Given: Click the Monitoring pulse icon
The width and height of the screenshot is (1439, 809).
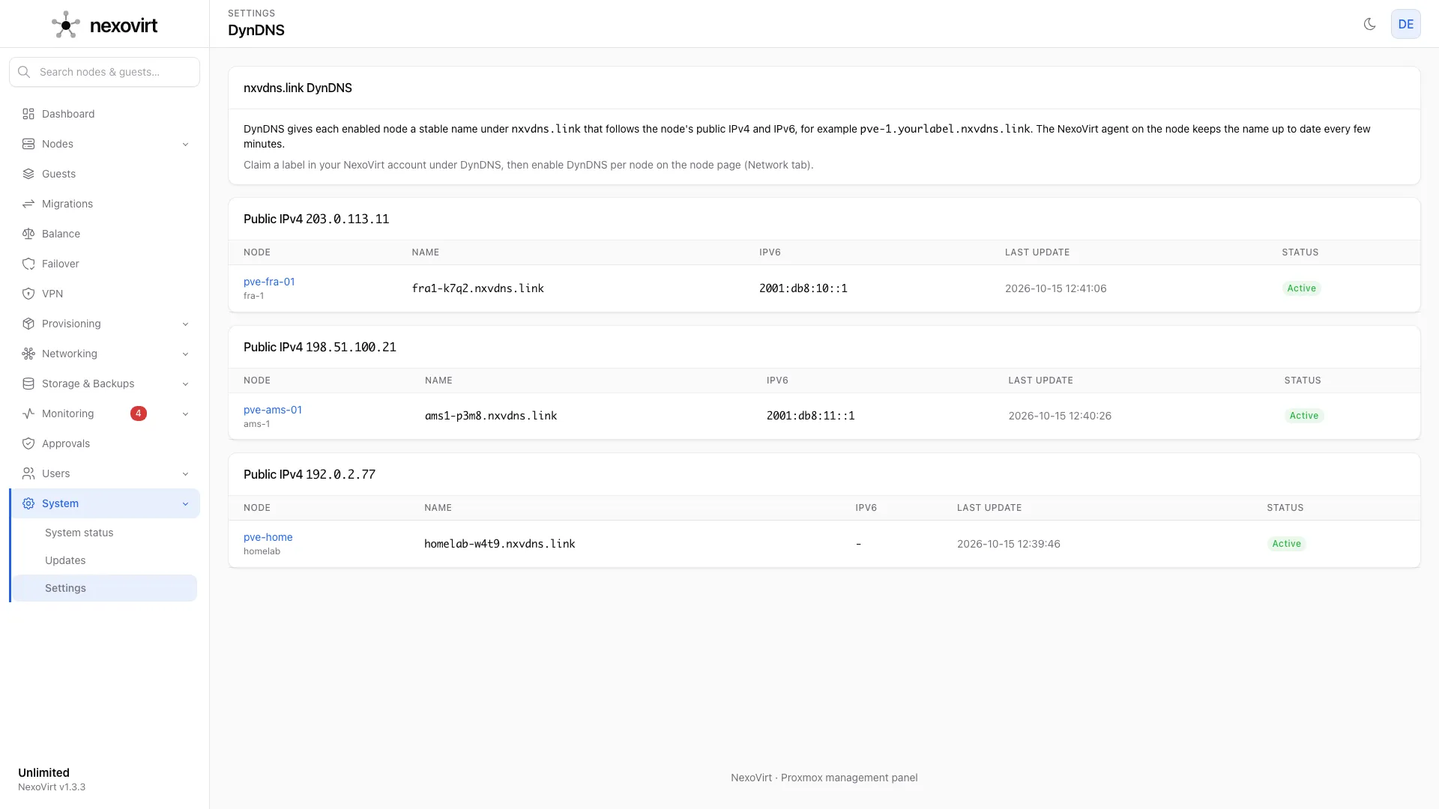Looking at the screenshot, I should pos(28,413).
